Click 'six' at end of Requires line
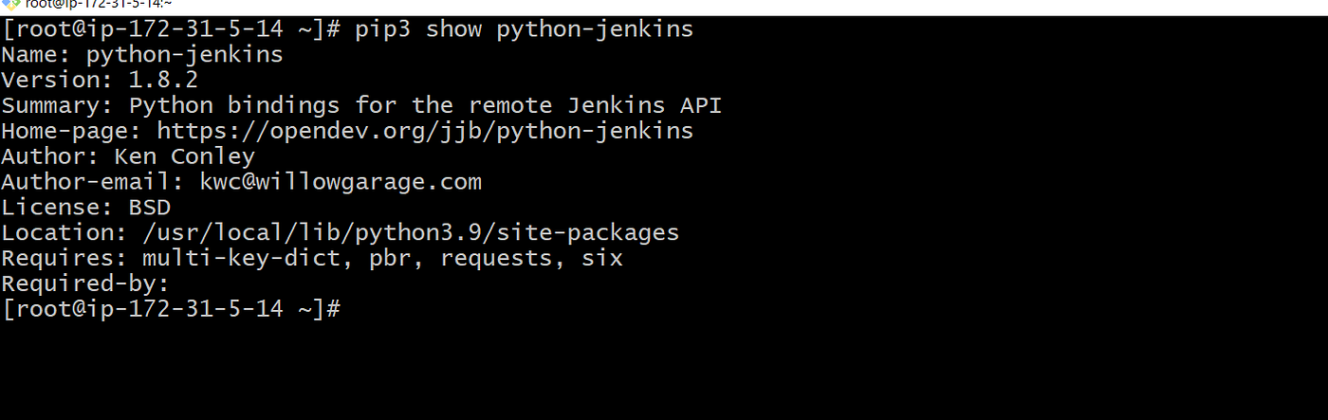Viewport: 1328px width, 420px height. point(602,258)
